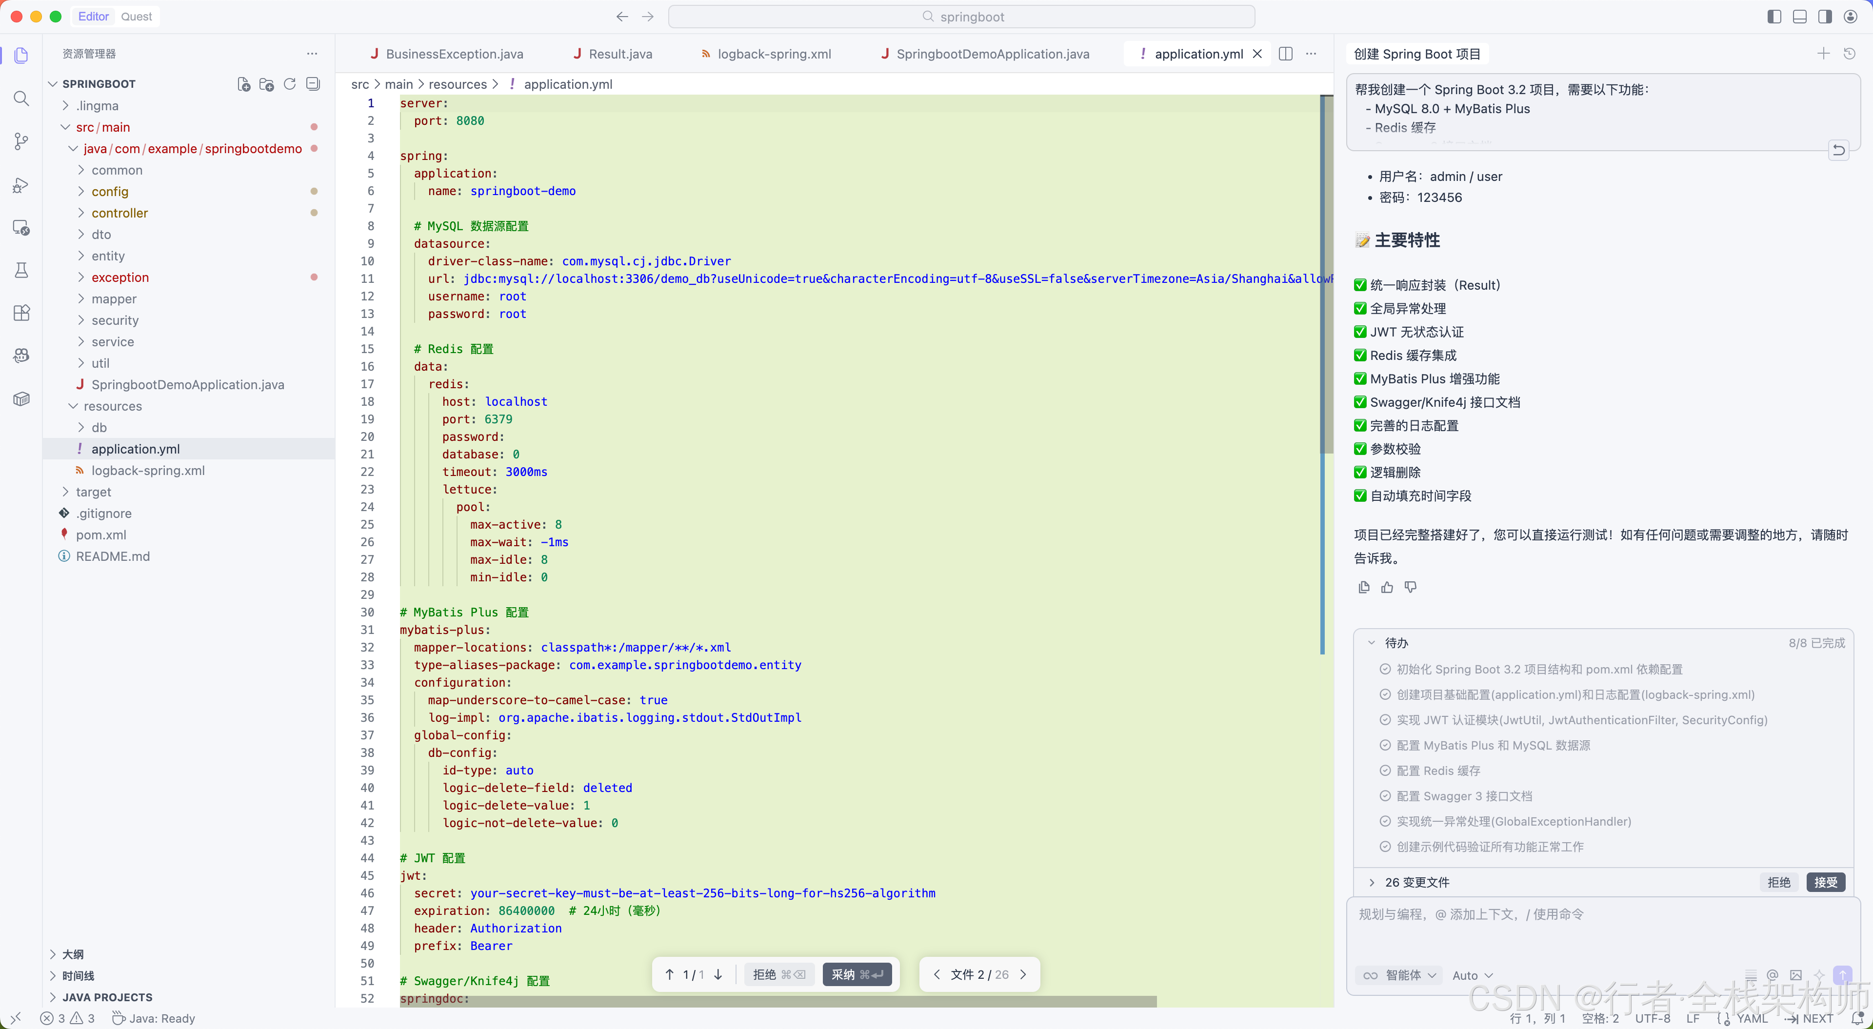
Task: Refresh the SPRINGBOOT explorer tree
Action: click(x=289, y=83)
